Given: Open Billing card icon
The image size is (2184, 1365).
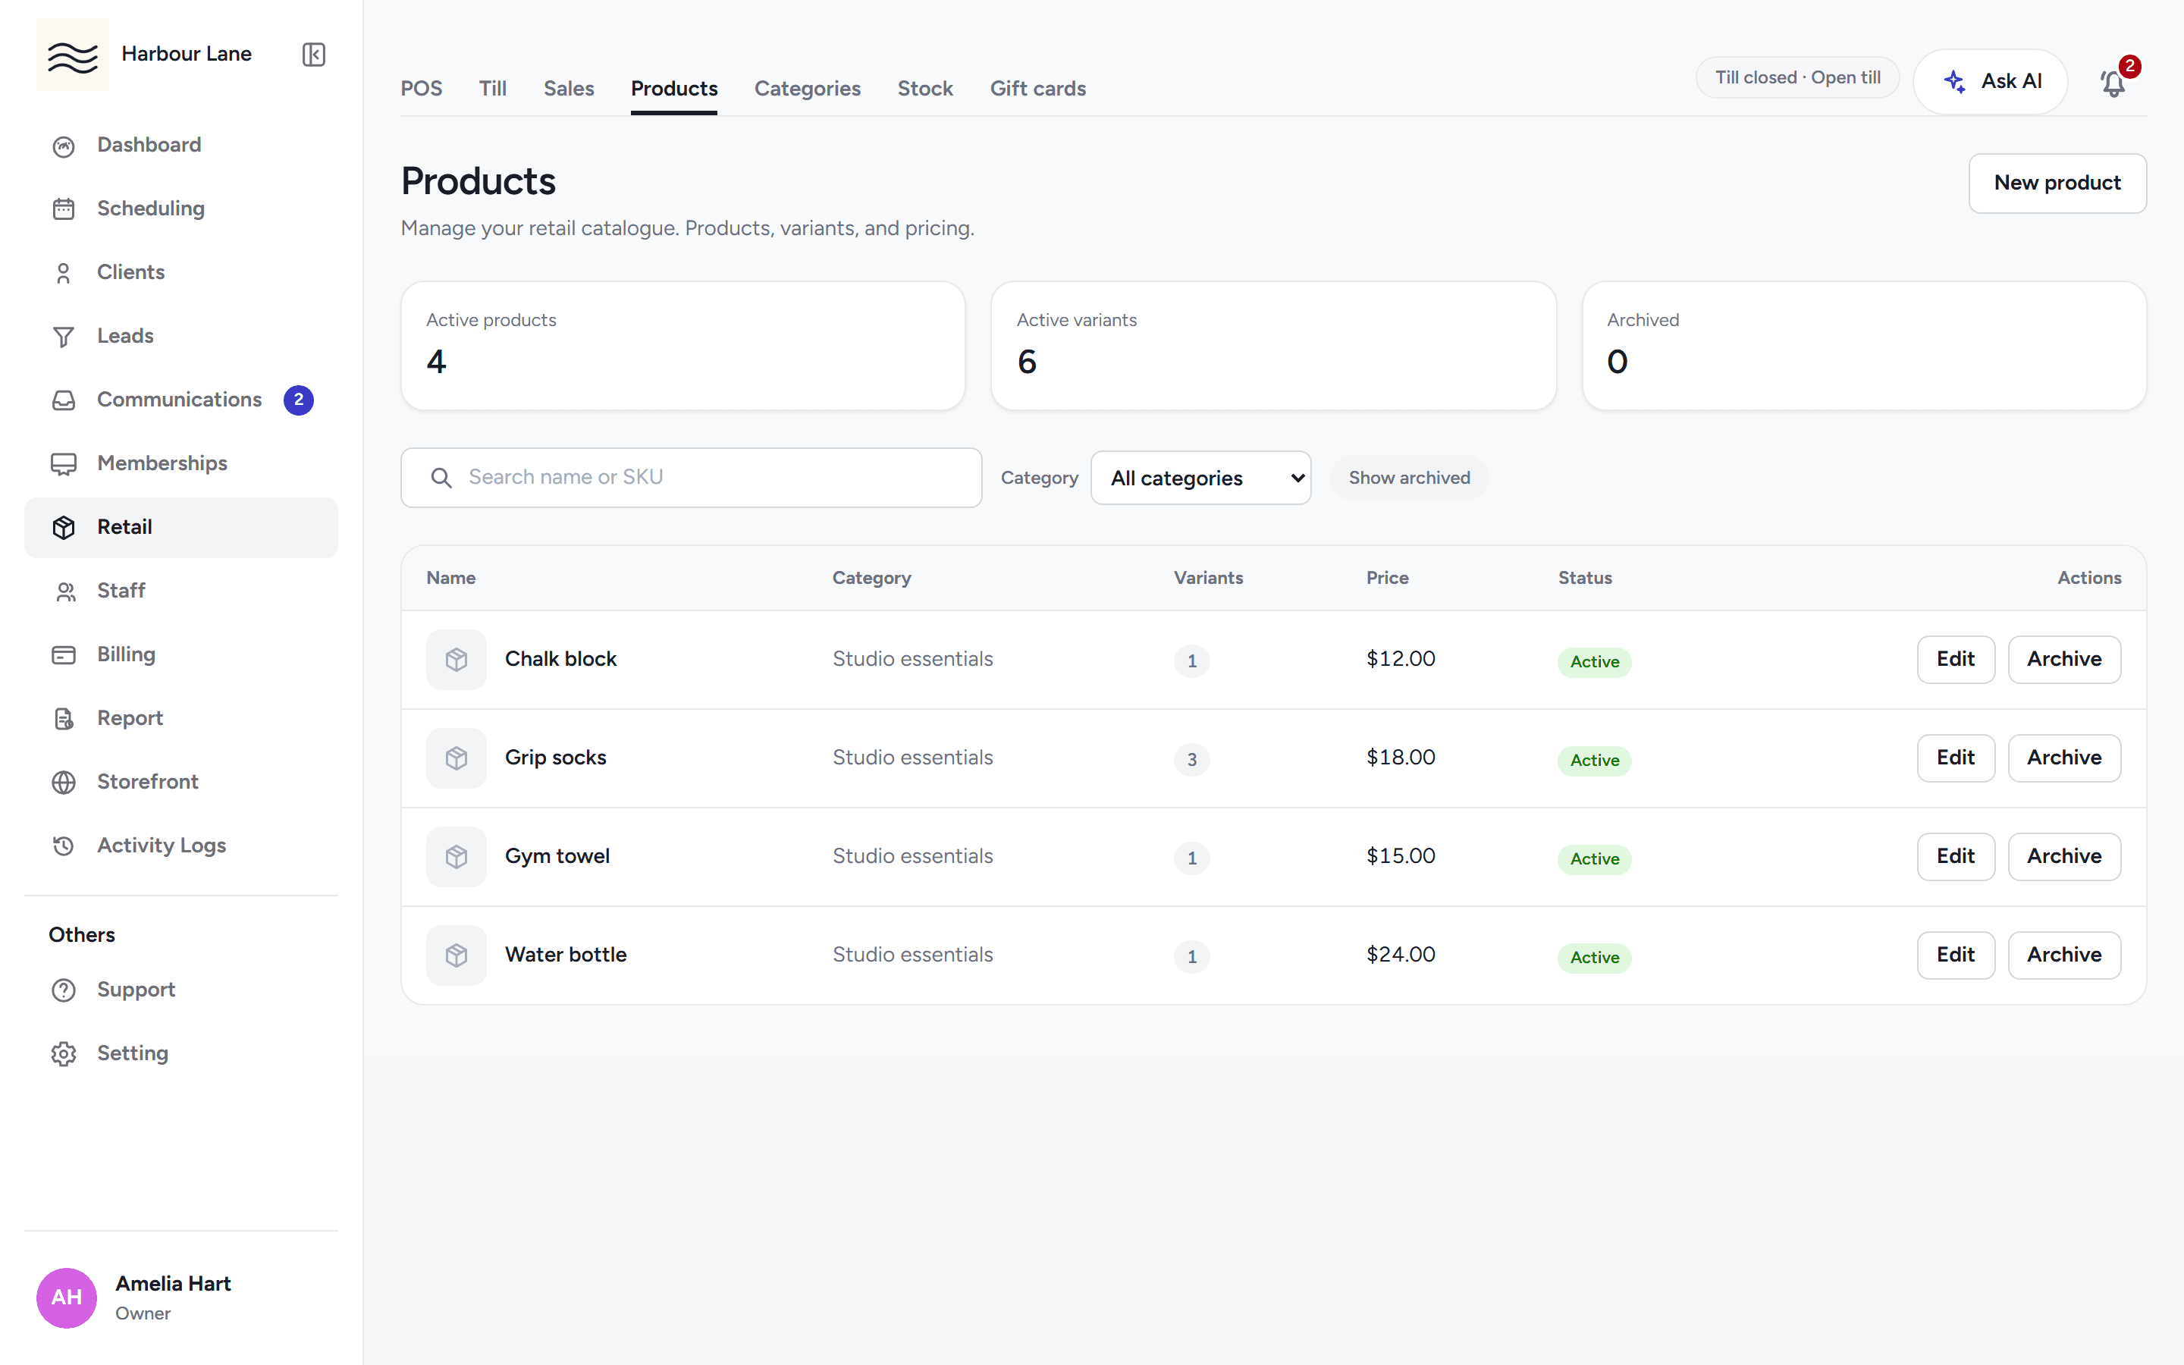Looking at the screenshot, I should (63, 654).
